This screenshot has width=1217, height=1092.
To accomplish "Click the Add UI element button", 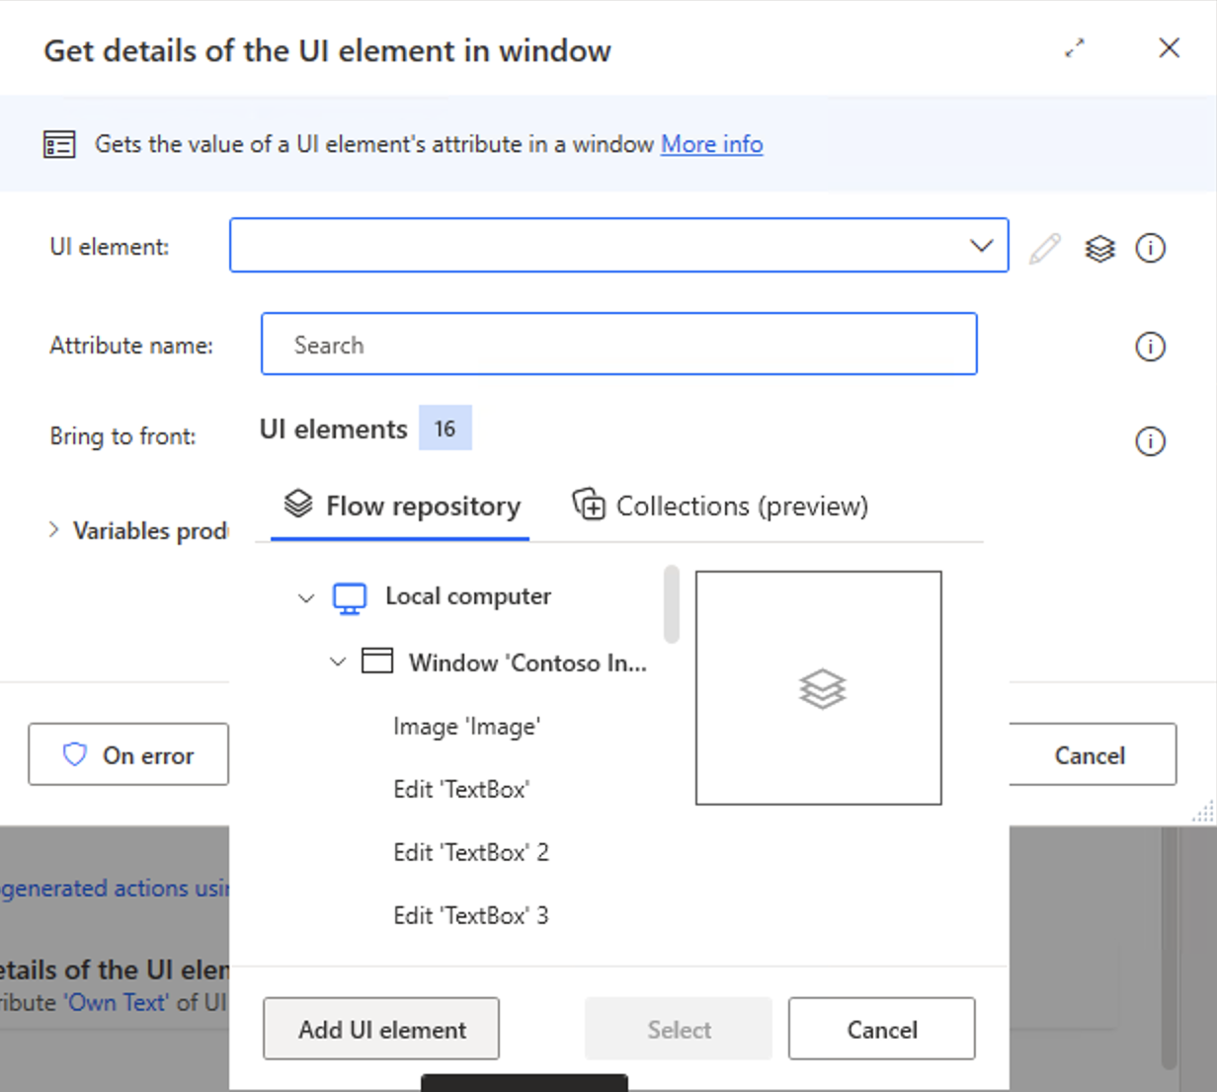I will coord(381,1029).
